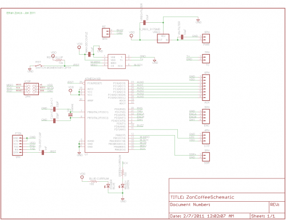Select the SSR 2-pin connector
The height and width of the screenshot is (220, 286).
coord(206,156)
